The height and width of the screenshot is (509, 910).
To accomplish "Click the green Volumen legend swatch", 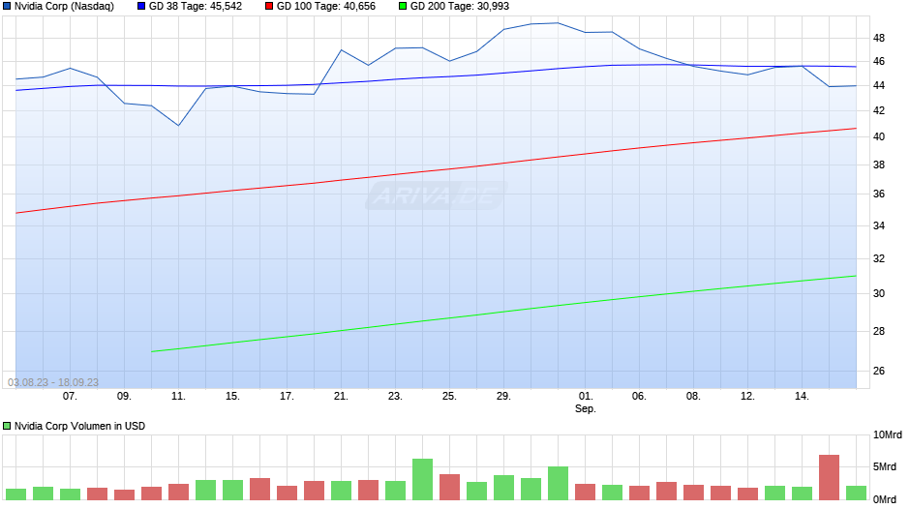I will [7, 426].
